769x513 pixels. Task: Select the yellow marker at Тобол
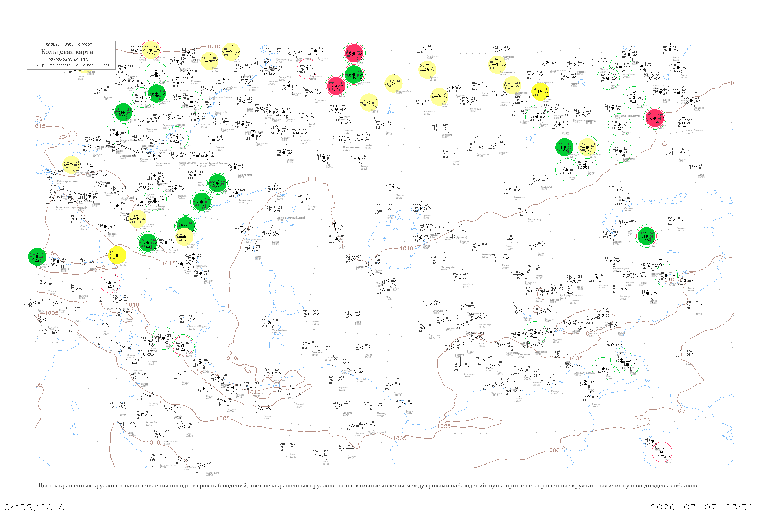tap(439, 97)
